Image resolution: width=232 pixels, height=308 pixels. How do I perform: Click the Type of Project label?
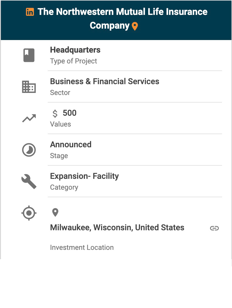(x=74, y=61)
